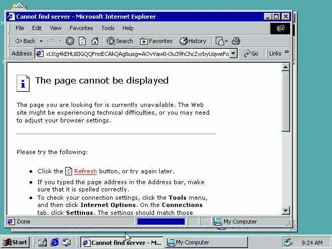Viewport: 332px width, 249px height.
Task: Click the "The page cannot be displayed" heading
Action: (102, 80)
